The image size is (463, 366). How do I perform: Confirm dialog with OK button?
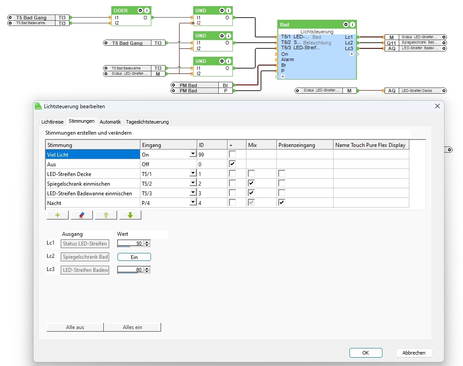pyautogui.click(x=366, y=353)
